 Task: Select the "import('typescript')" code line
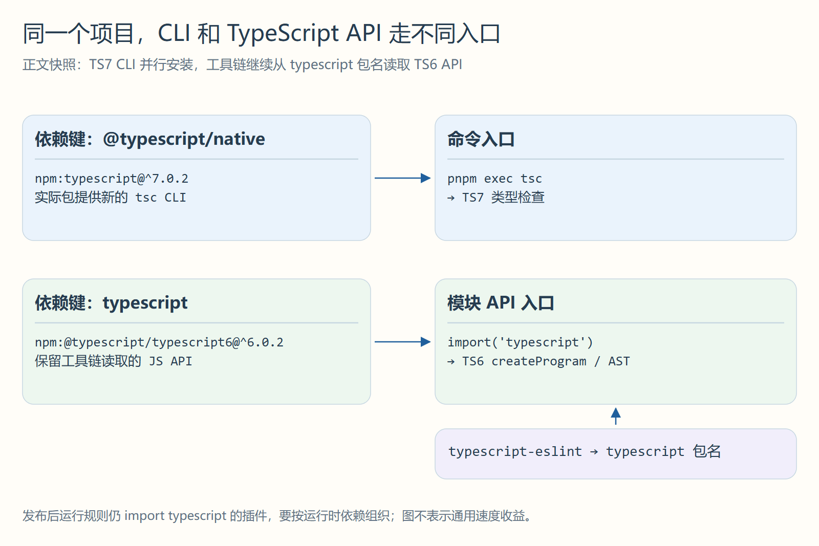520,342
